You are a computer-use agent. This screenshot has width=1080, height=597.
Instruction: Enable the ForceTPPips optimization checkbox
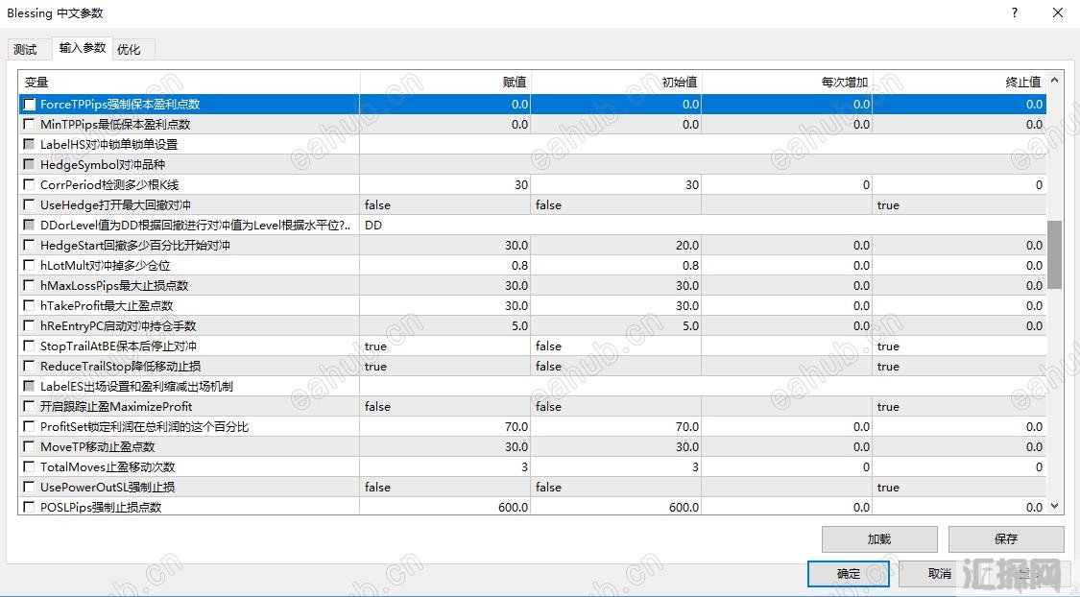(x=30, y=105)
